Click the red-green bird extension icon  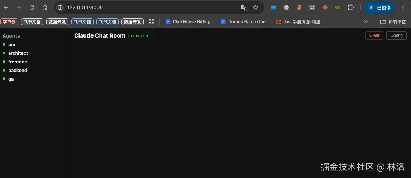click(338, 8)
